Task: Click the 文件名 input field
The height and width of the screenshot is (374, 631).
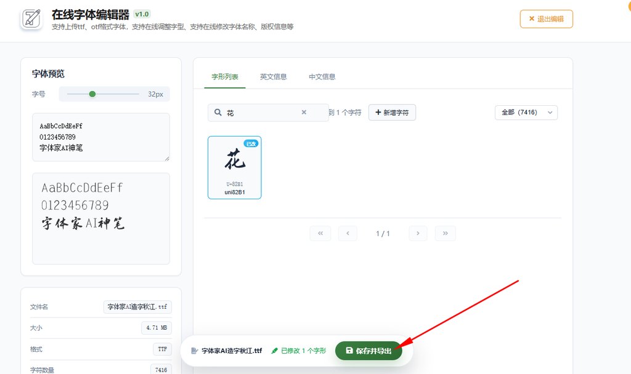Action: tap(137, 307)
